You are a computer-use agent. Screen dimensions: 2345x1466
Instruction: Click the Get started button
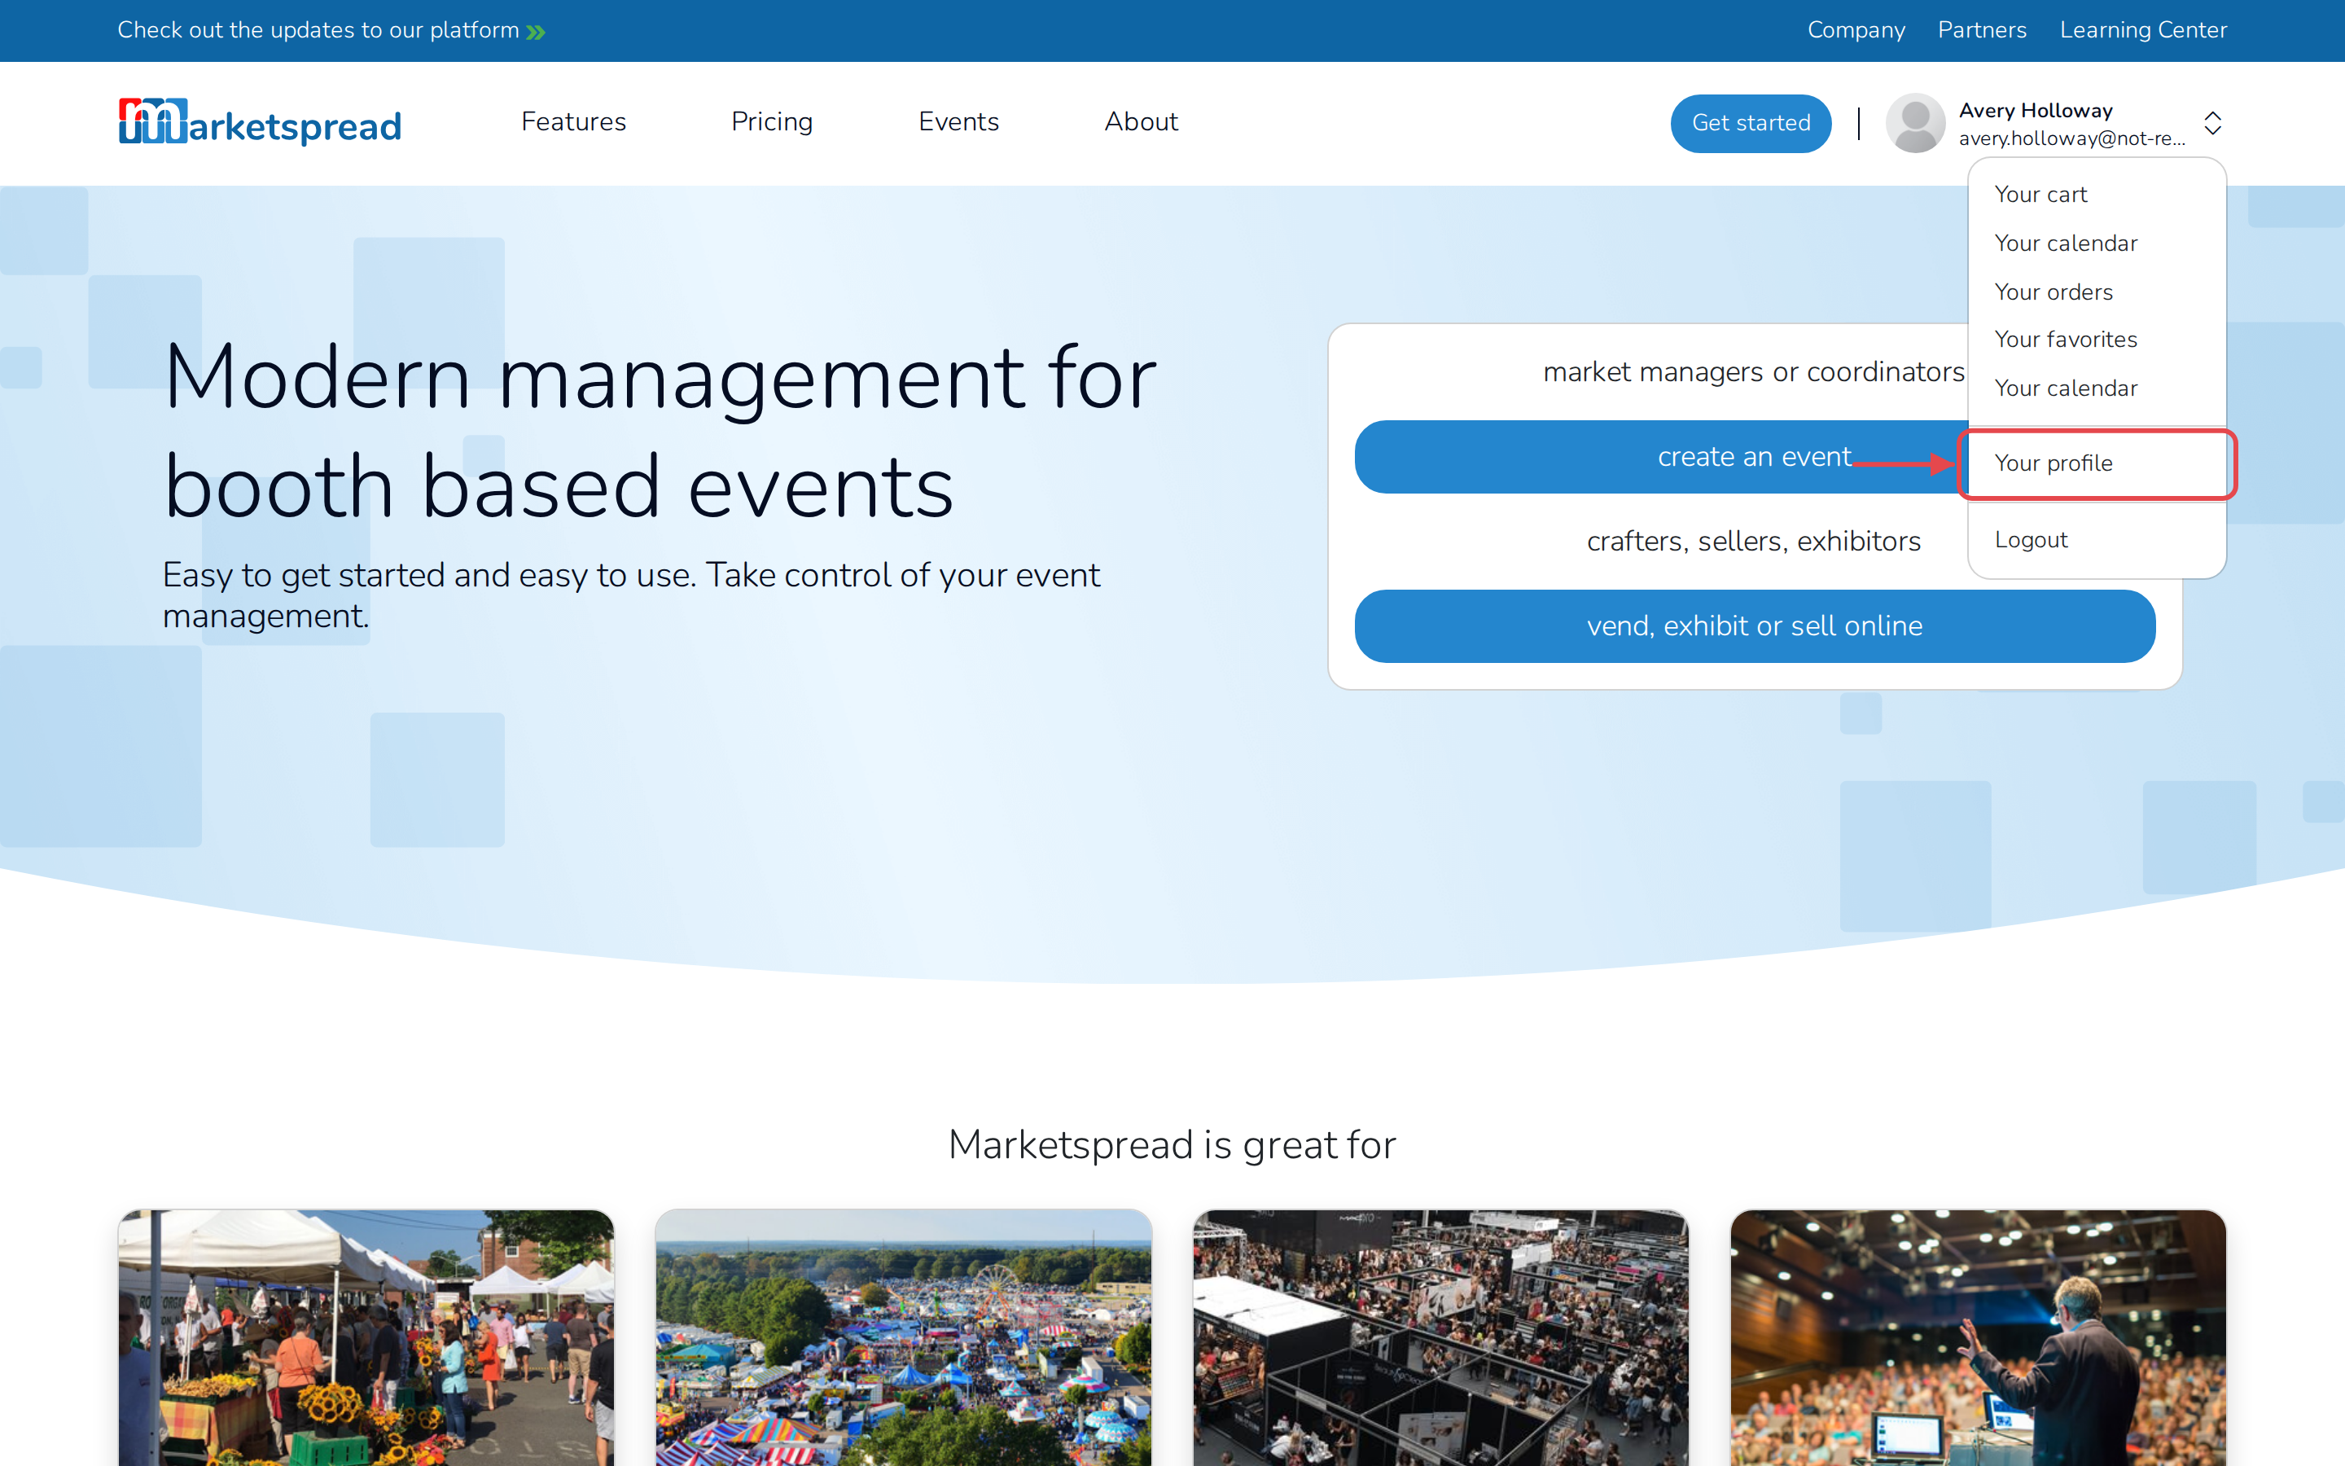coord(1750,123)
